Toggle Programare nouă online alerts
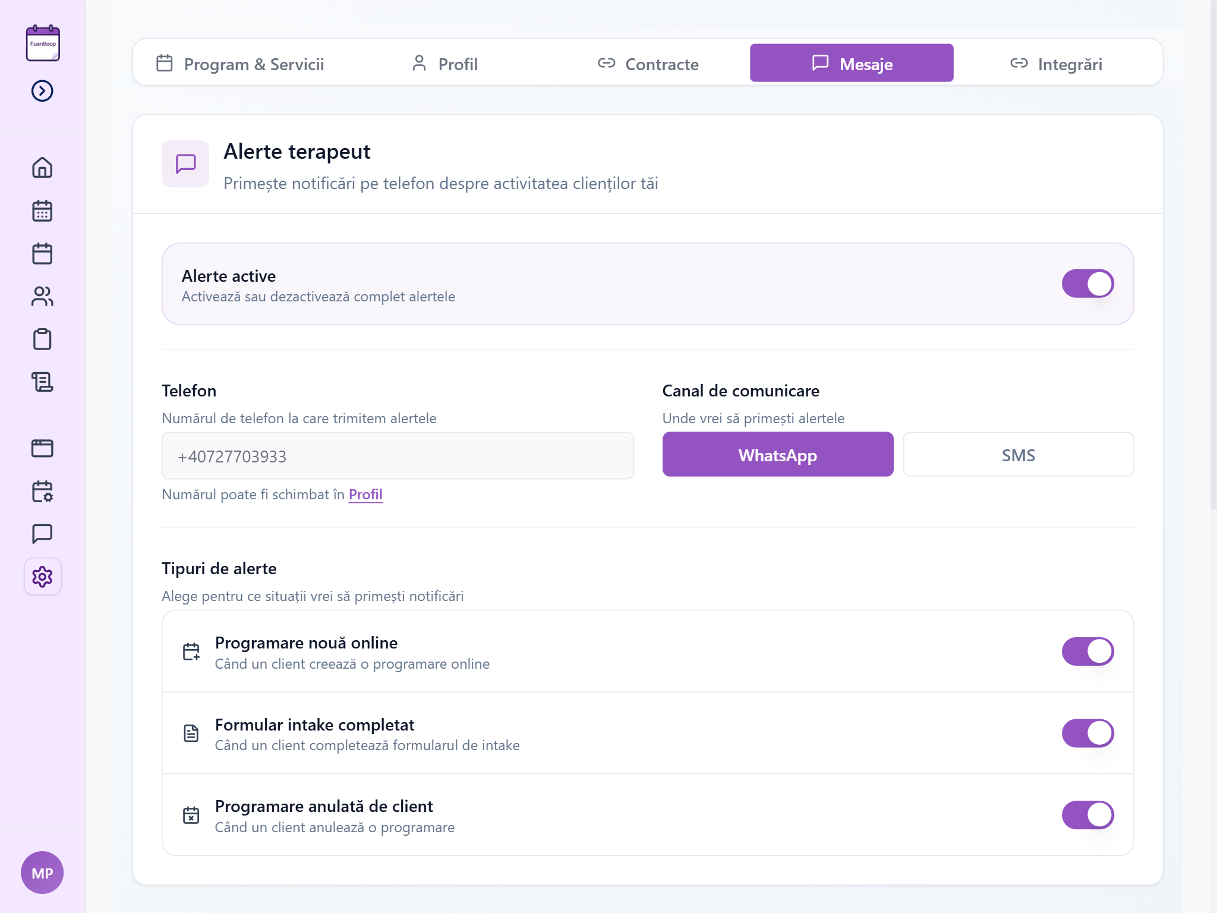 [1087, 651]
